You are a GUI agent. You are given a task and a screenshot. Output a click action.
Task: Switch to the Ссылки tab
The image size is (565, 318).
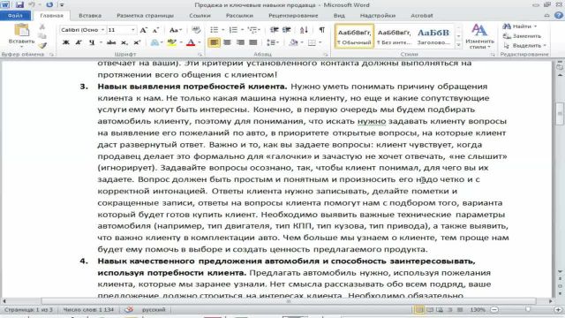point(200,16)
